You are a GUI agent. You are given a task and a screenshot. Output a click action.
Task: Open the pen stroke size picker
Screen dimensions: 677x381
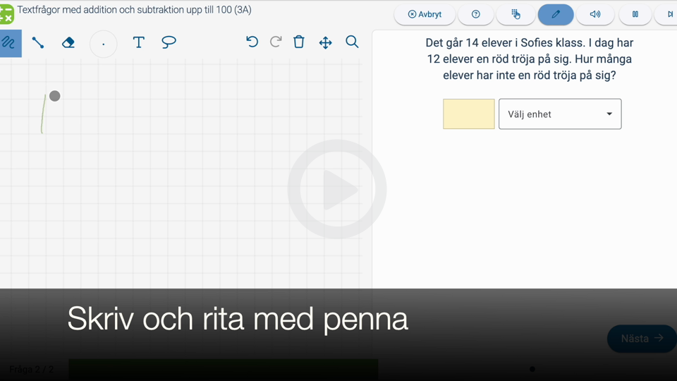point(104,44)
